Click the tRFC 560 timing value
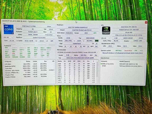Image resolution: width=152 pixels, height=114 pixels. (x=96, y=47)
